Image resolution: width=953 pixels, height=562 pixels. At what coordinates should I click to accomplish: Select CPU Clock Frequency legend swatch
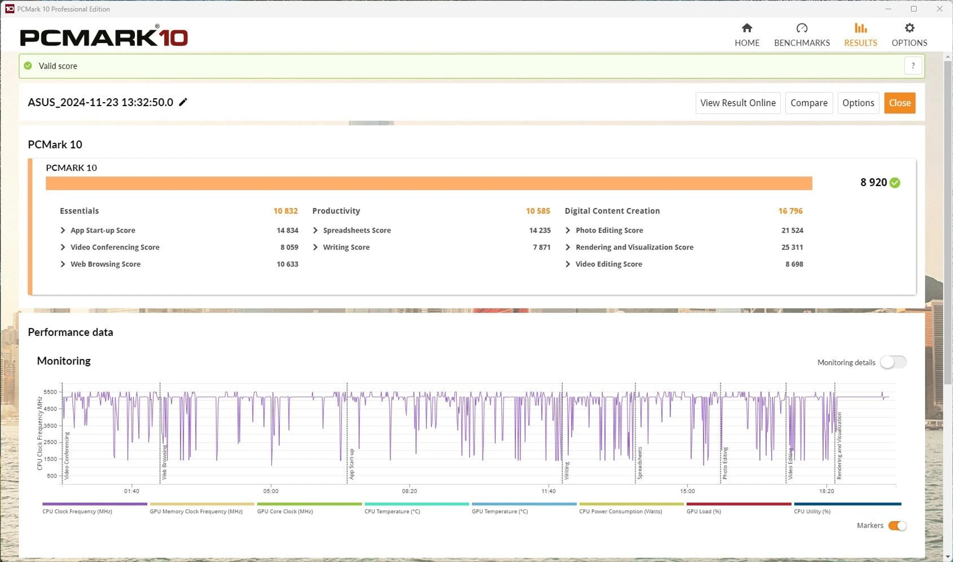pos(95,503)
